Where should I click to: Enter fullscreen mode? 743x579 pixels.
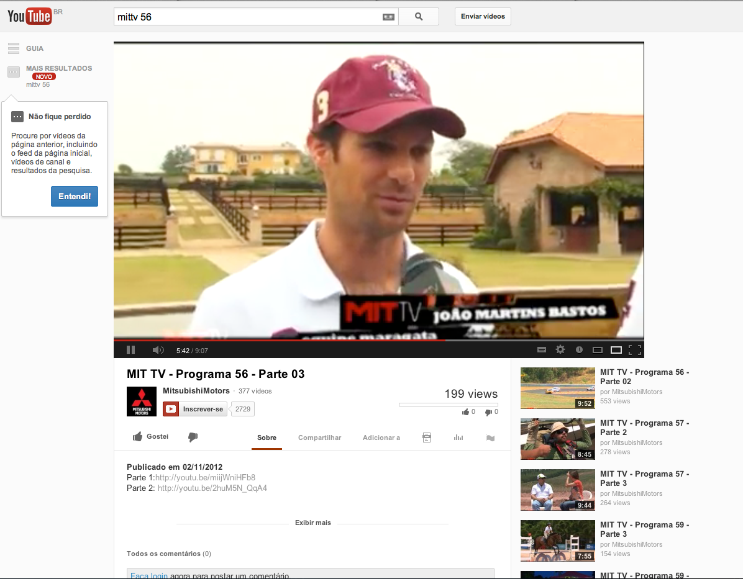click(635, 350)
